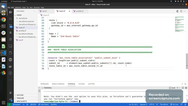Launch Google Chrome from the dock
Screen dimensions: 188x106
tap(4, 19)
